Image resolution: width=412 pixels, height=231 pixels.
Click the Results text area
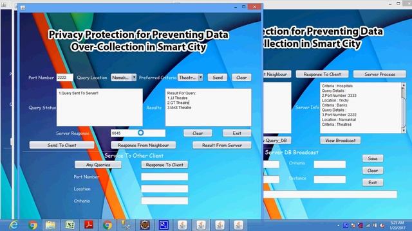click(x=208, y=107)
